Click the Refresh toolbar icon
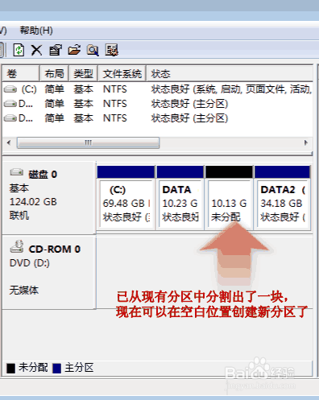This screenshot has height=400, width=319. pyautogui.click(x=19, y=50)
